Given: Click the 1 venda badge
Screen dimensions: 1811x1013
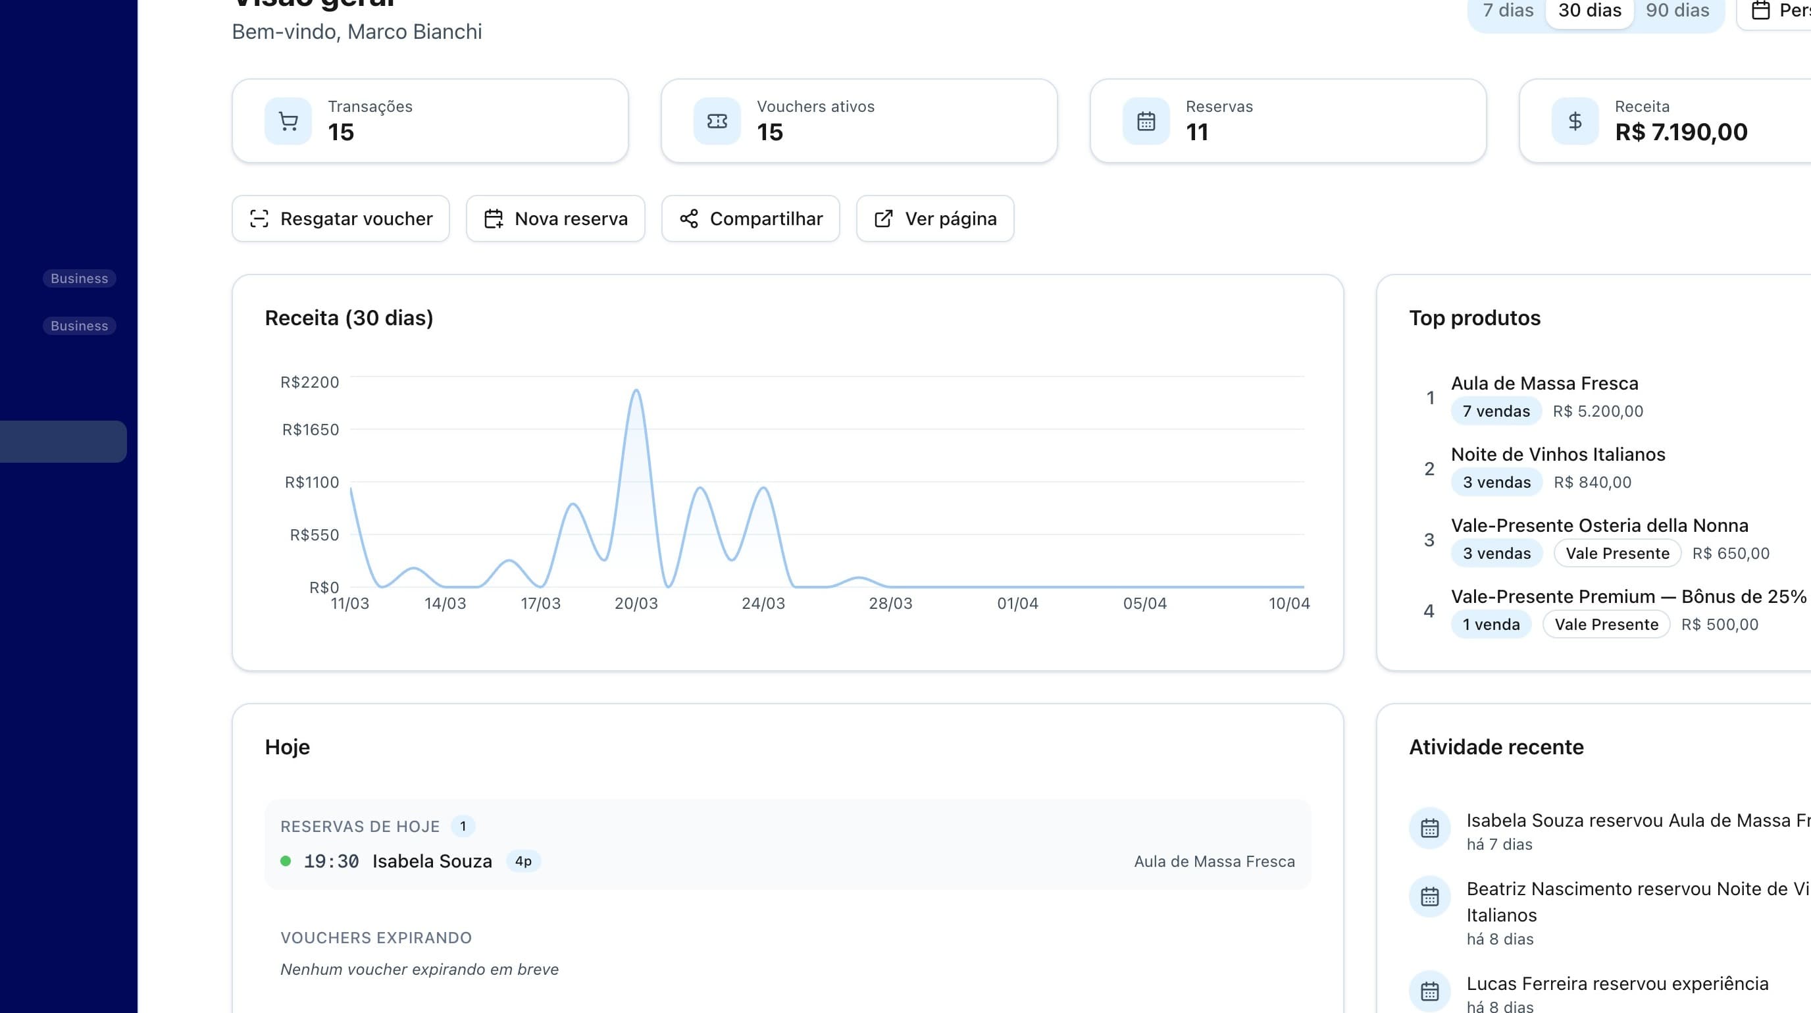Looking at the screenshot, I should click(x=1491, y=624).
